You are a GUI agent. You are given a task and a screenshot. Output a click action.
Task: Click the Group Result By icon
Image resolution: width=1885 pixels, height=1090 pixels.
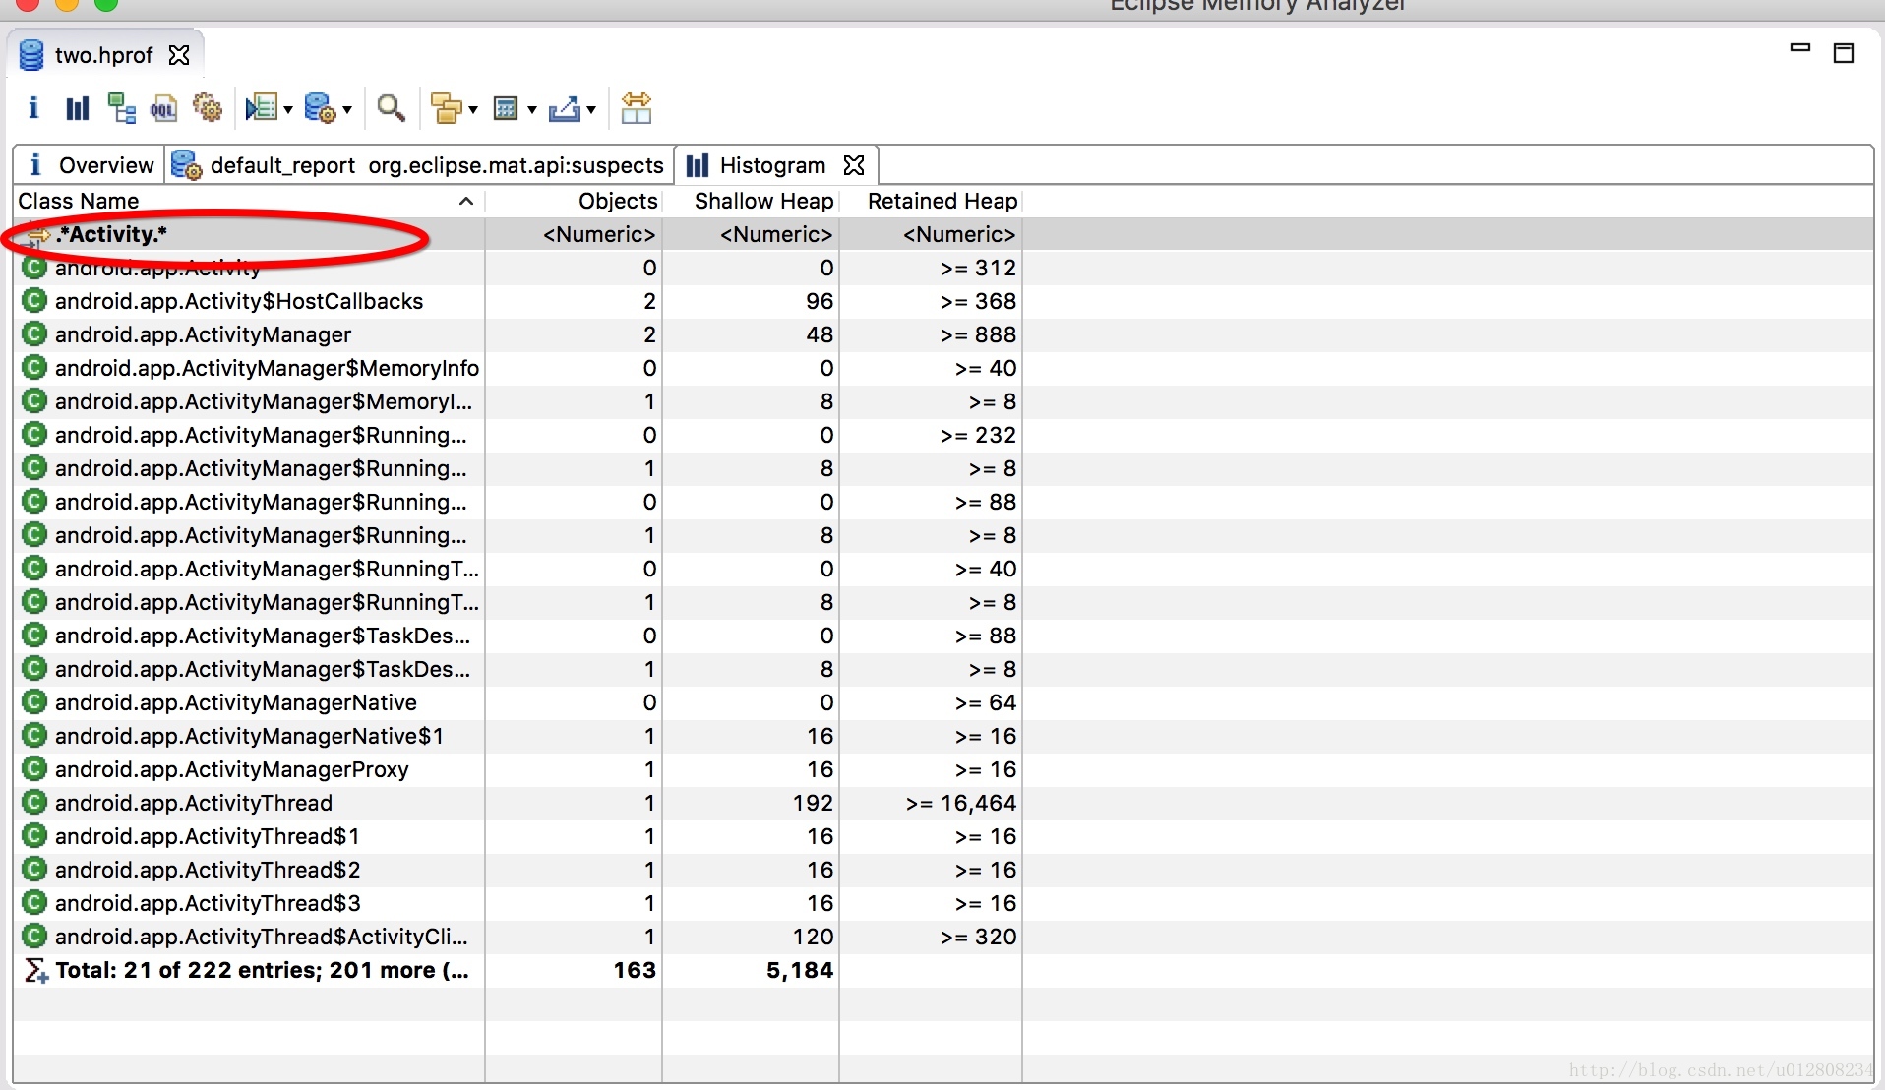[447, 108]
